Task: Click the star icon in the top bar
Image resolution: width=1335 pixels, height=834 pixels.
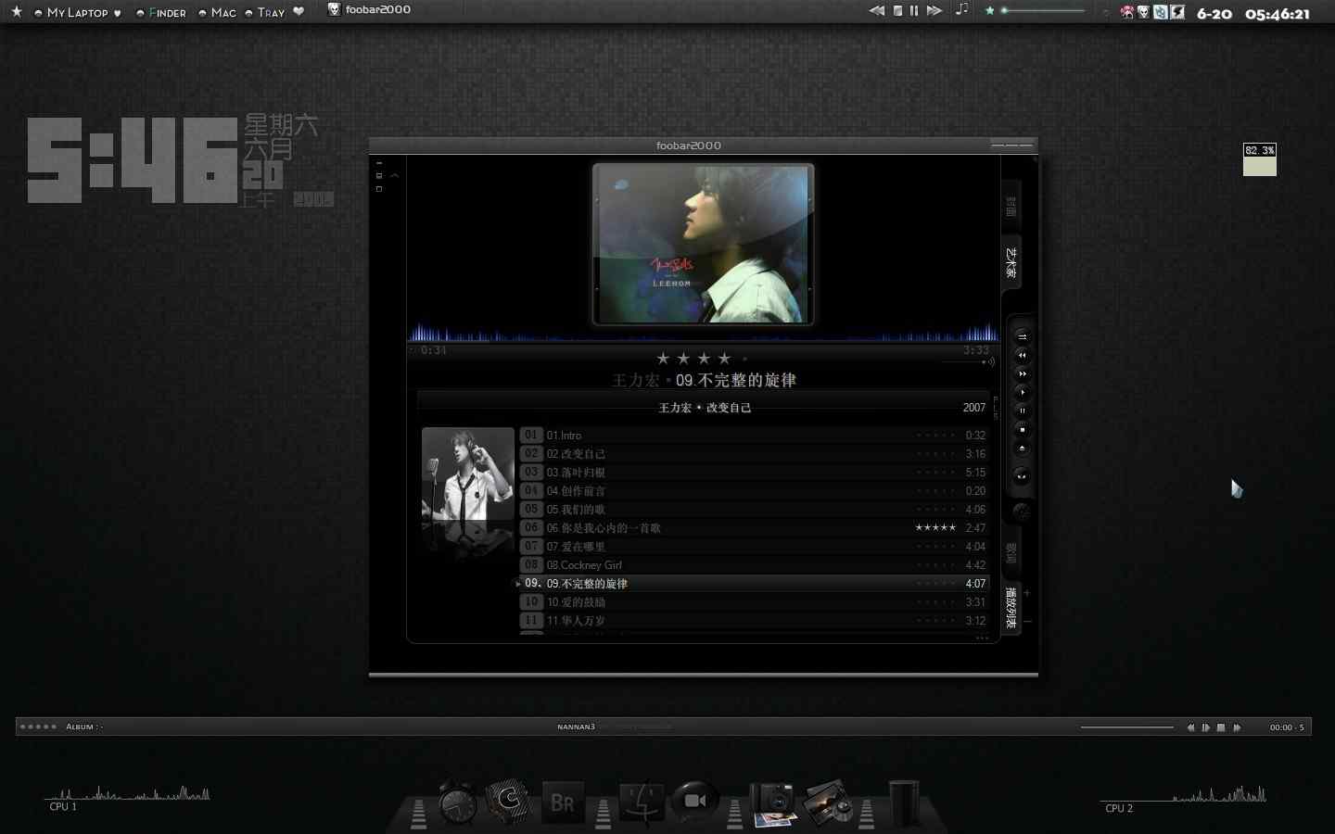Action: click(x=16, y=12)
